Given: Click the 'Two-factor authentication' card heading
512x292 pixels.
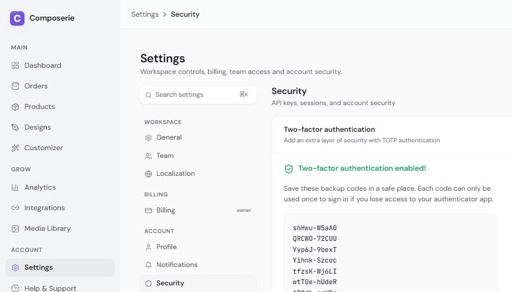Looking at the screenshot, I should (x=329, y=130).
